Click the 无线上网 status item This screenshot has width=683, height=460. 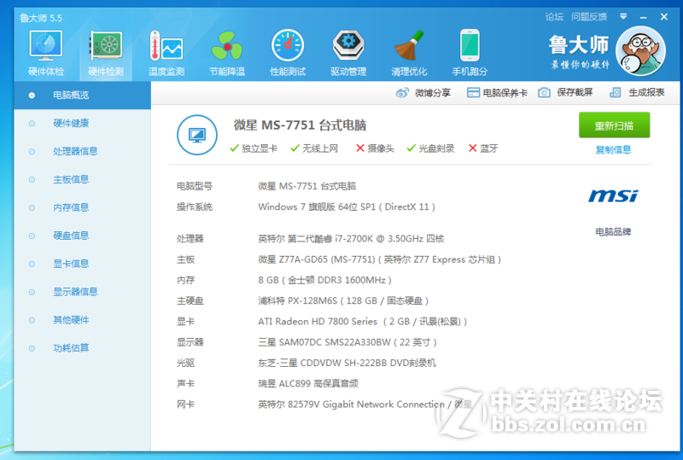point(314,148)
